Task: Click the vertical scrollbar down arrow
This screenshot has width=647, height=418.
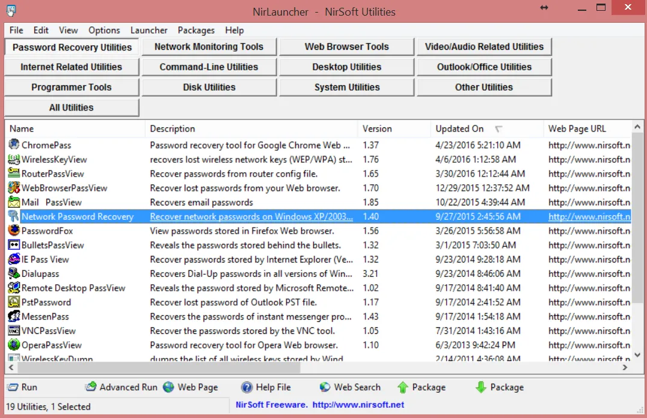Action: [637, 355]
